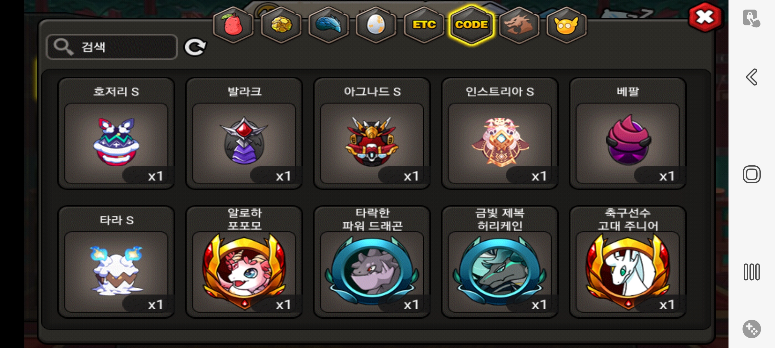This screenshot has width=775, height=348.
Task: Open the yellow owl-face tab
Action: point(566,25)
